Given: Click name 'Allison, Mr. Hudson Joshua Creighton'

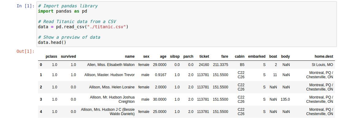Looking at the screenshot, I should point(112,99).
